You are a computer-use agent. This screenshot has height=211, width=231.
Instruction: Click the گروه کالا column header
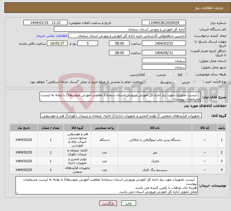pos(77,128)
